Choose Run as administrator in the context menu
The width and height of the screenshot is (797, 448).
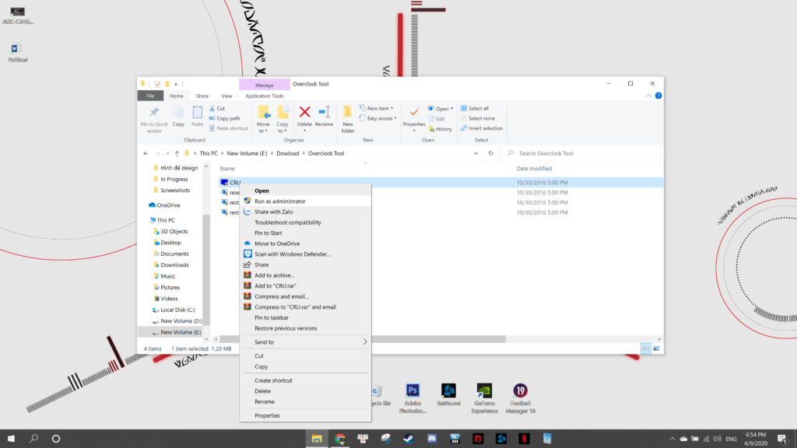[x=305, y=201]
